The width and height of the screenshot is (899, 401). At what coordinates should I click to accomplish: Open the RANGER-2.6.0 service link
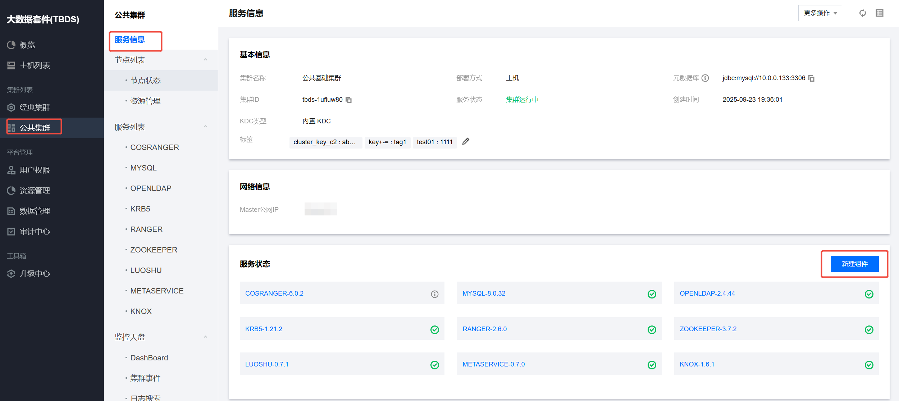(484, 329)
